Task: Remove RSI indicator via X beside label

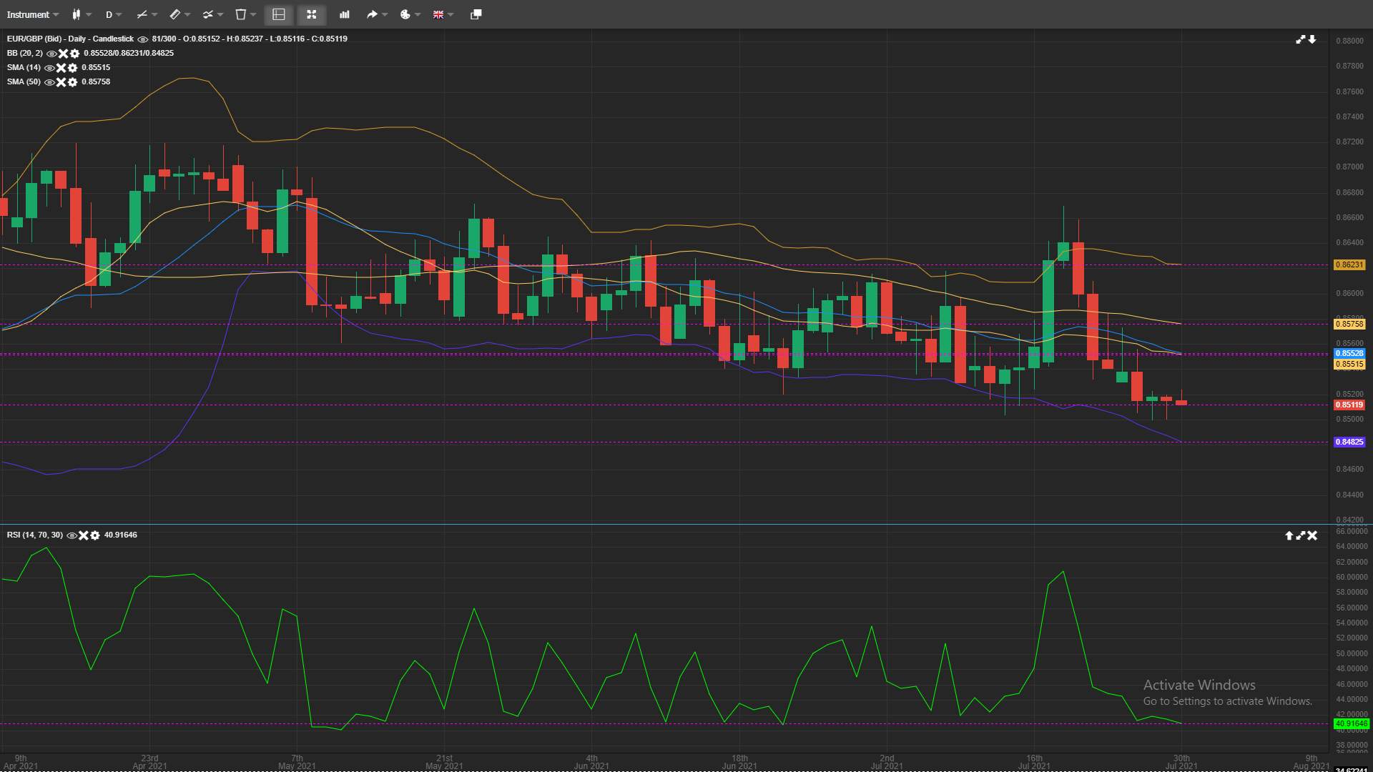Action: pos(83,535)
